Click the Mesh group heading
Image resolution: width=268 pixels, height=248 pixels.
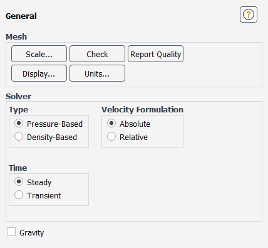(16, 36)
